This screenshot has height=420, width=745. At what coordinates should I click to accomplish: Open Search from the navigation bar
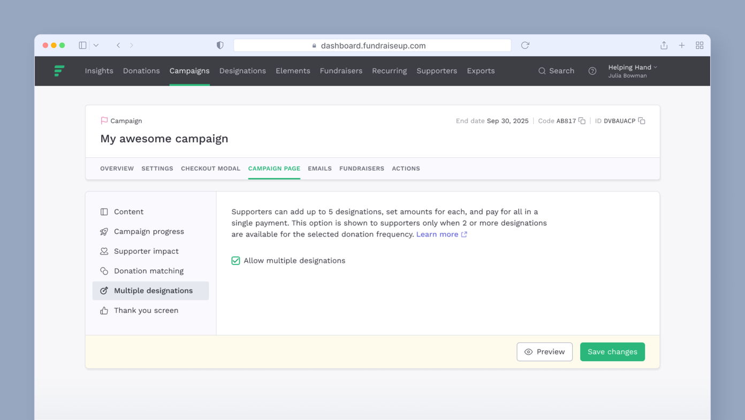pyautogui.click(x=556, y=71)
